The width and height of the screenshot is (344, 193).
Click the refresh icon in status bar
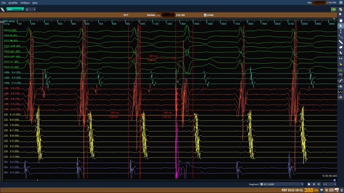pos(341,190)
